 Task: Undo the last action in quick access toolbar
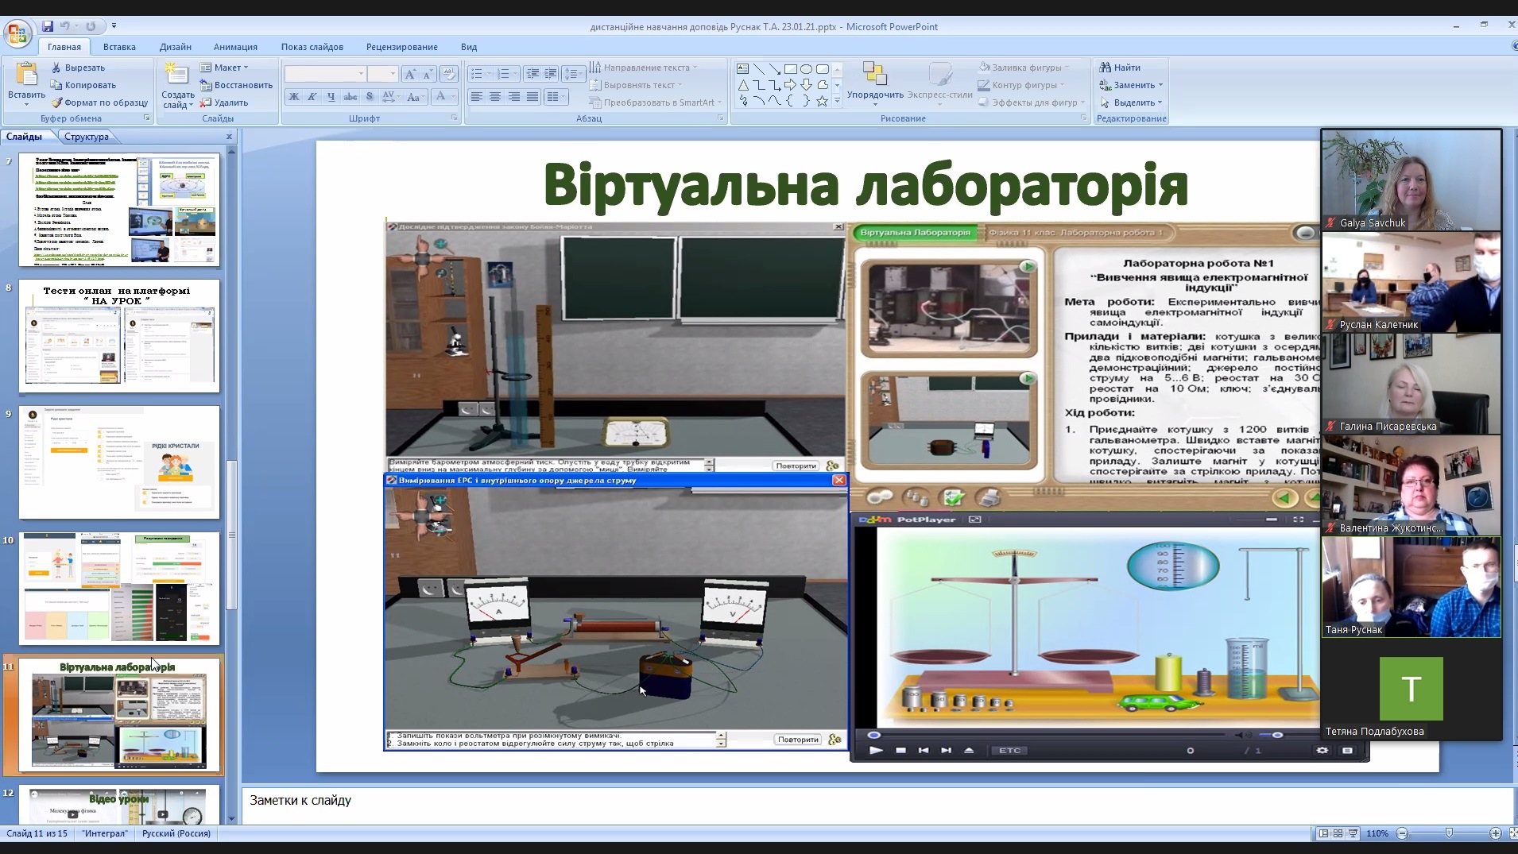pyautogui.click(x=64, y=26)
